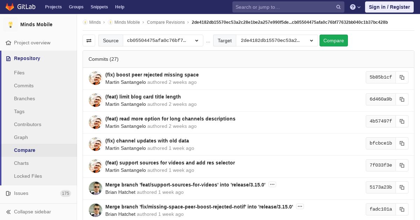Click the Repository file icon in sidebar
Screen dimensions: 420x220
pos(8,58)
